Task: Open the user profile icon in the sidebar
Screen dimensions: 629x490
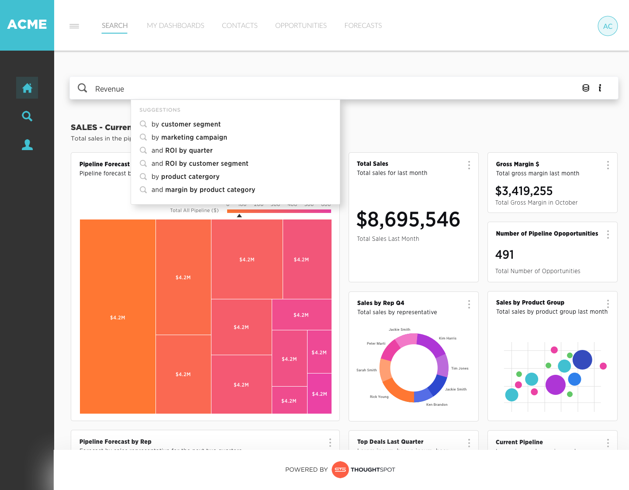Action: [27, 145]
